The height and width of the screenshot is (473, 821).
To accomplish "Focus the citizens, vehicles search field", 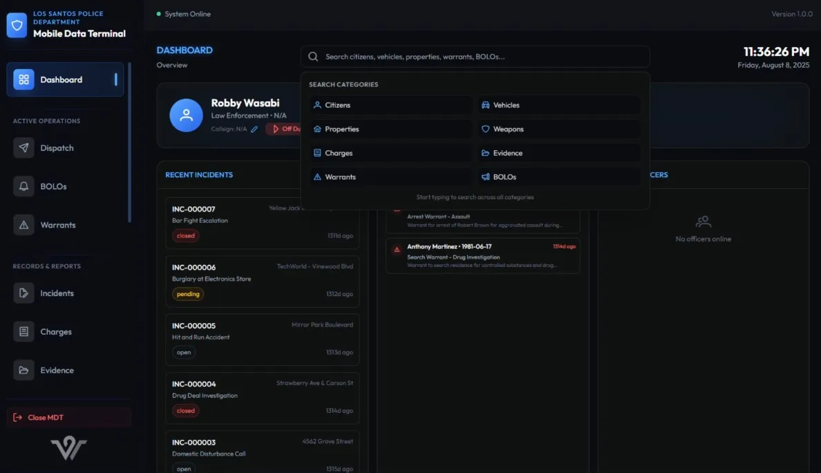I will point(475,57).
